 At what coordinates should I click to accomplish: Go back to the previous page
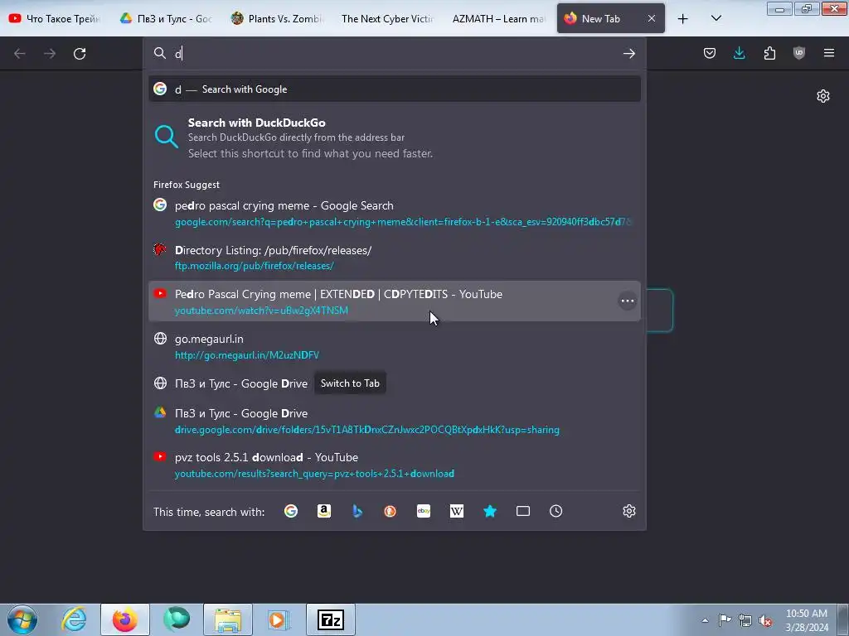(x=20, y=54)
